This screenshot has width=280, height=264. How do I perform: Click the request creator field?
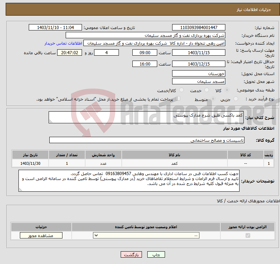click(154, 43)
